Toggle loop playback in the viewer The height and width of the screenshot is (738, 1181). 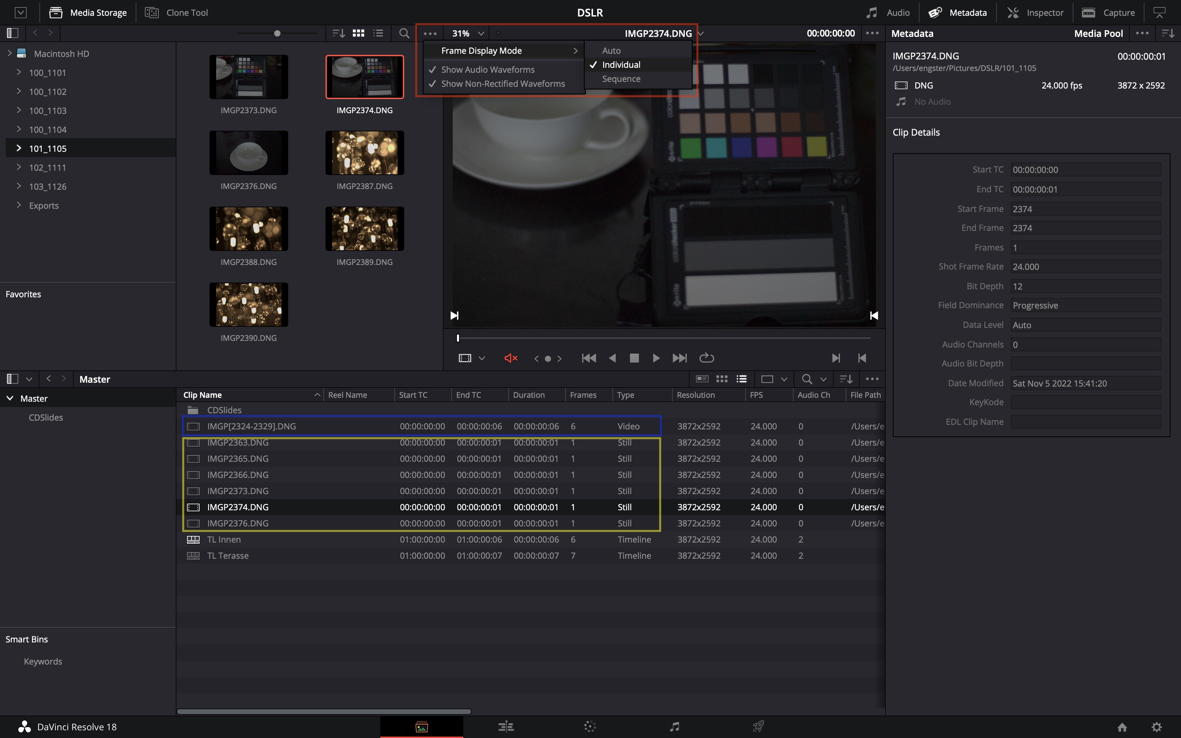(x=706, y=358)
